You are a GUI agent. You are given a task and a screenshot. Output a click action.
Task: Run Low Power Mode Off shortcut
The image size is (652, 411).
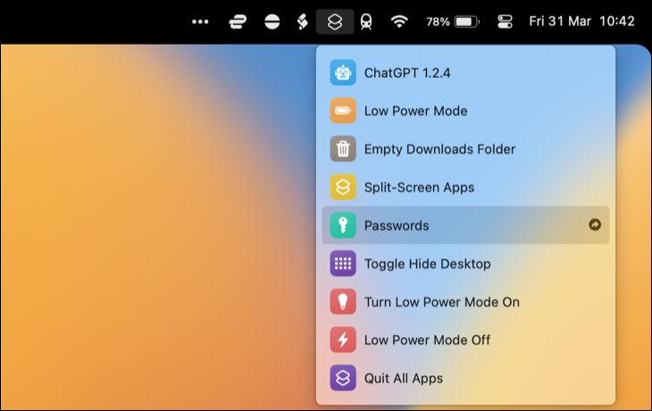click(x=465, y=340)
